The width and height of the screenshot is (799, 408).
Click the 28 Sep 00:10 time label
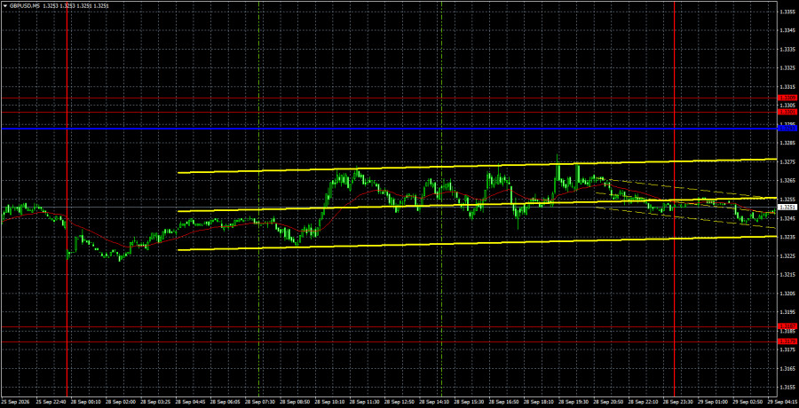(x=83, y=402)
